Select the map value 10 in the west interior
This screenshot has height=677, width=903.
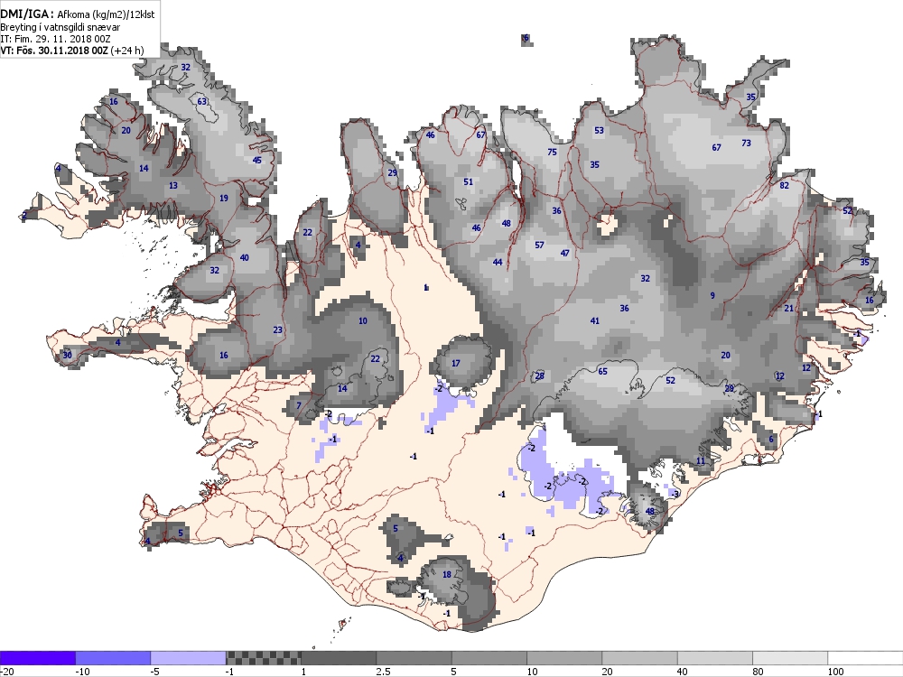tap(363, 321)
